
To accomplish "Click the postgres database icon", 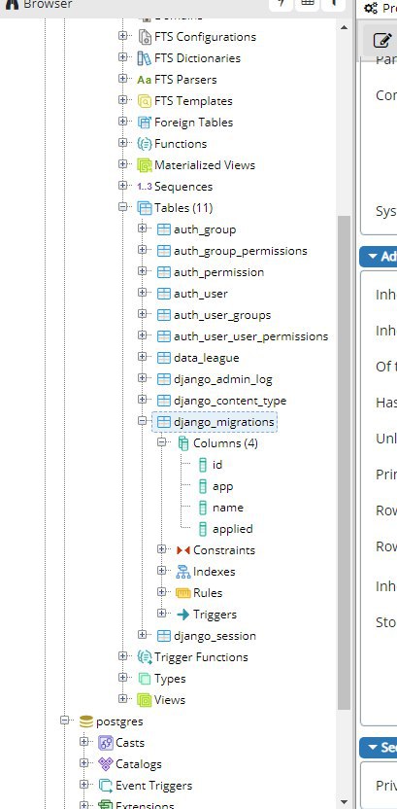I will click(x=86, y=721).
